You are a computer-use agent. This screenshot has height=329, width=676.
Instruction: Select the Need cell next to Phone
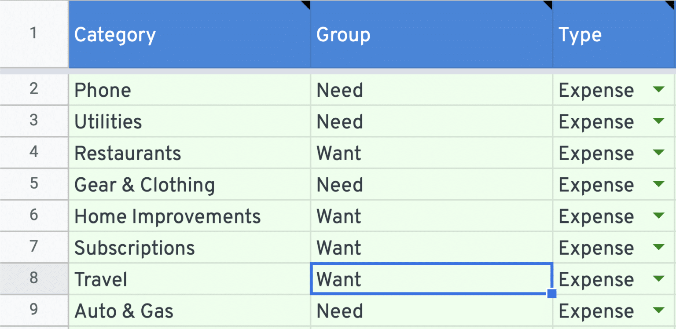(x=431, y=90)
